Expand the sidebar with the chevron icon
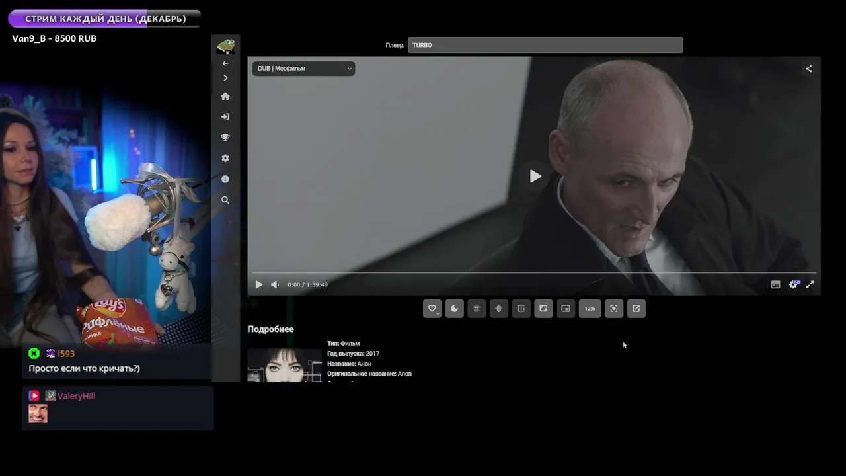846x476 pixels. 225,78
